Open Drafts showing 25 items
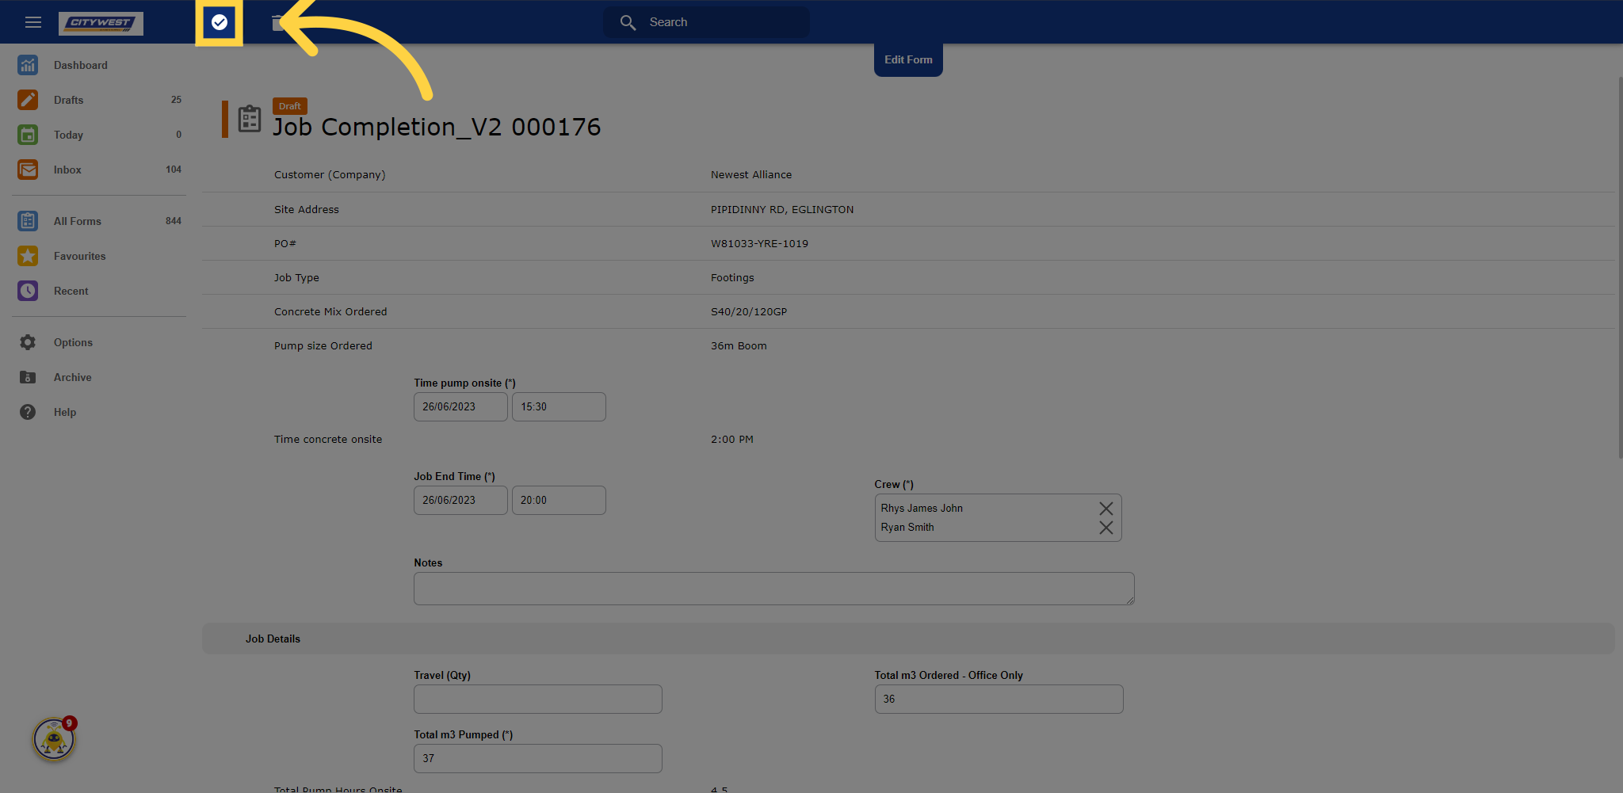The height and width of the screenshot is (793, 1623). pos(67,100)
